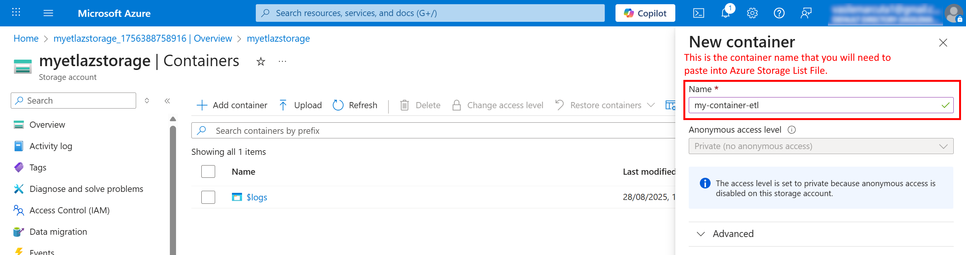
Task: Click the Edit columns icon
Action: point(670,105)
